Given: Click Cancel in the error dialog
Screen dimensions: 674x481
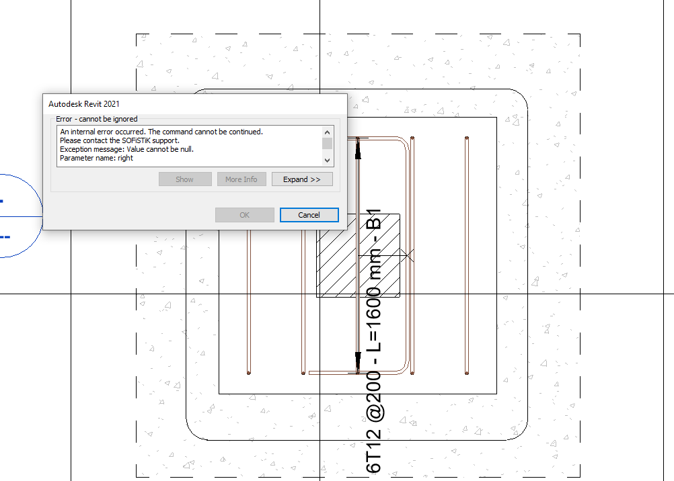Looking at the screenshot, I should 309,215.
